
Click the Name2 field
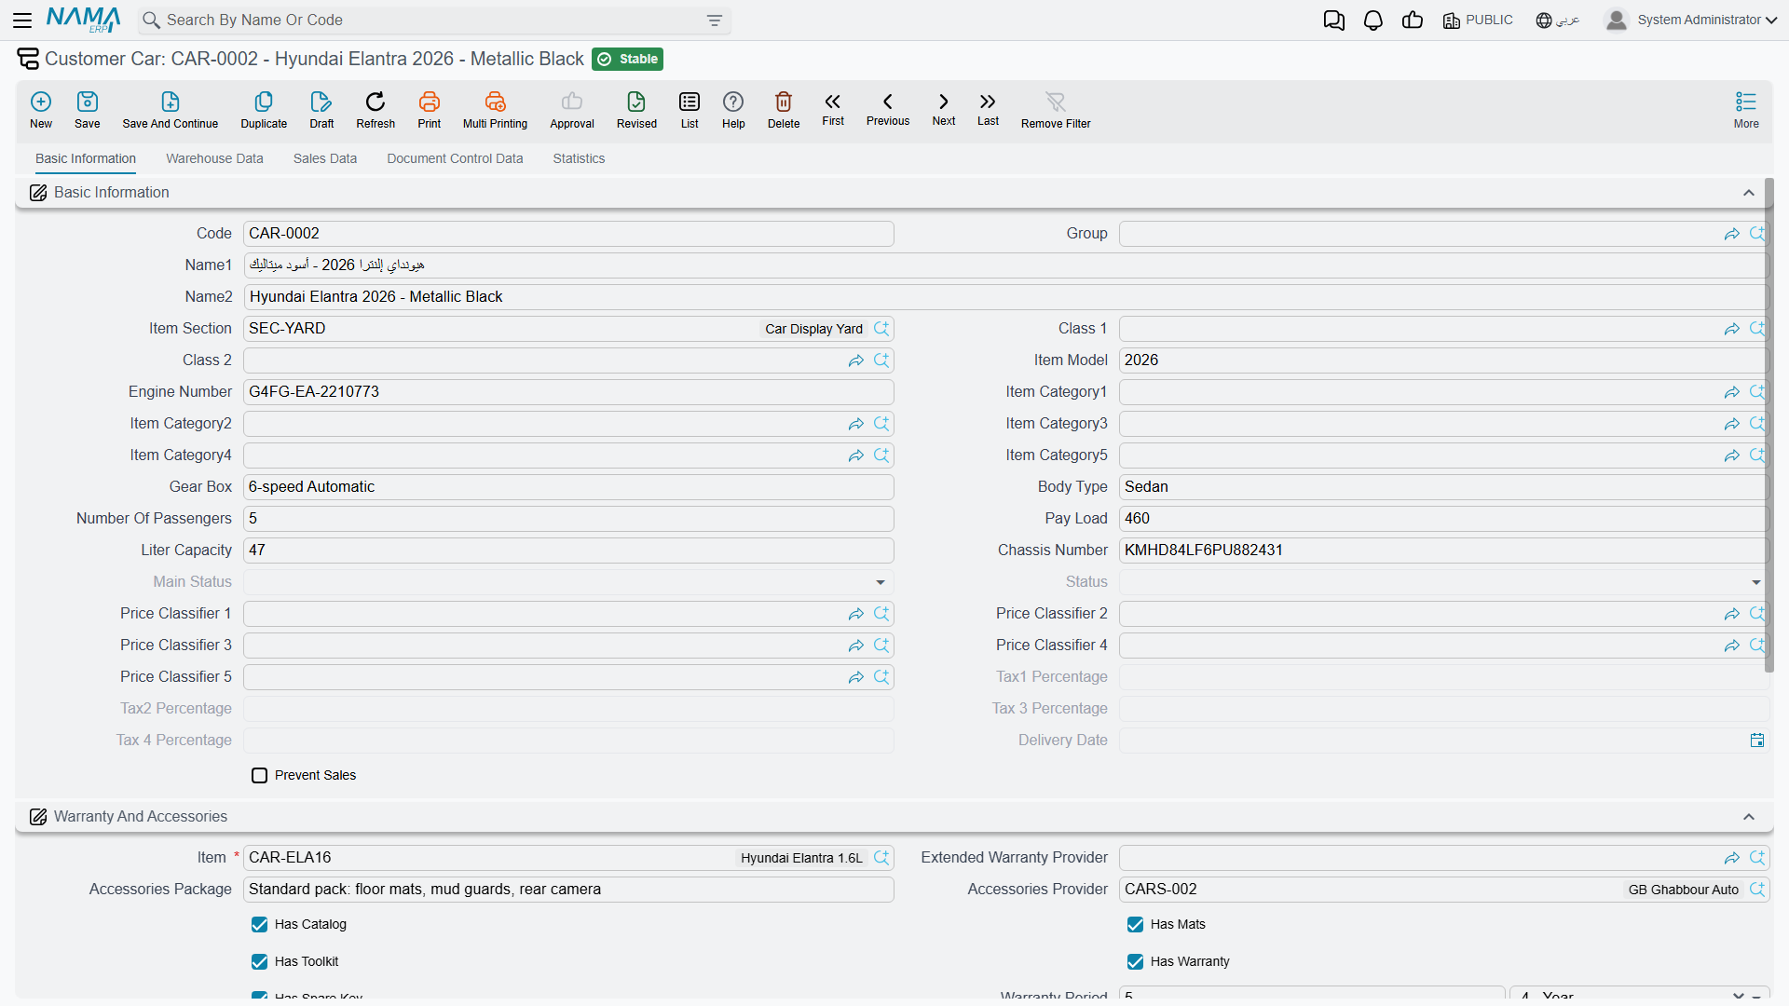pos(1005,297)
